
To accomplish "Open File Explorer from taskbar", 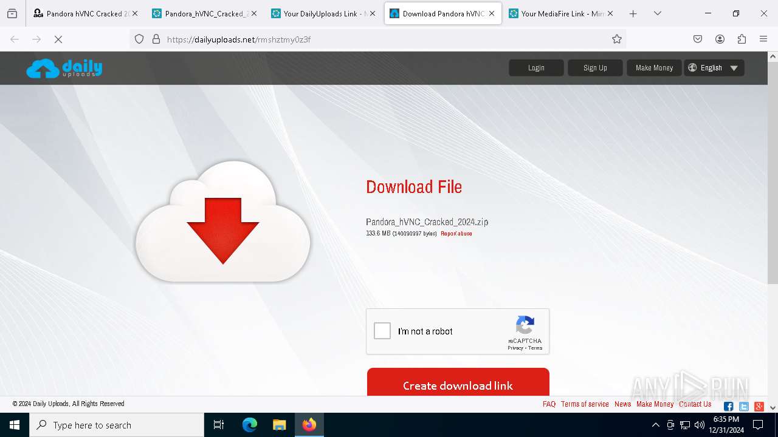I will click(x=279, y=425).
